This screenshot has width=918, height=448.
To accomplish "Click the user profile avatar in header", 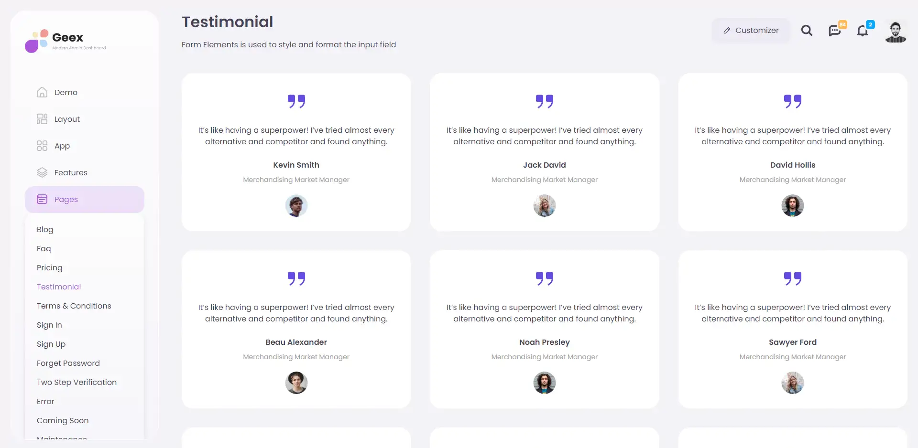I will [x=896, y=32].
